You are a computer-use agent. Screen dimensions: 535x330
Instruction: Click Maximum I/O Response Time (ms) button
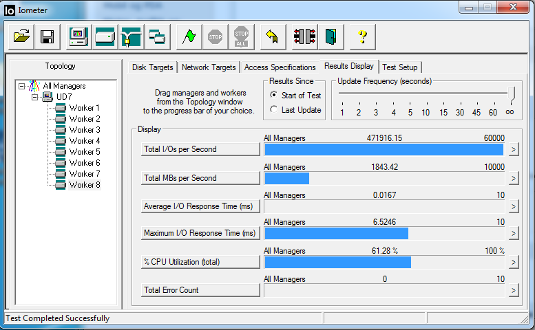200,233
